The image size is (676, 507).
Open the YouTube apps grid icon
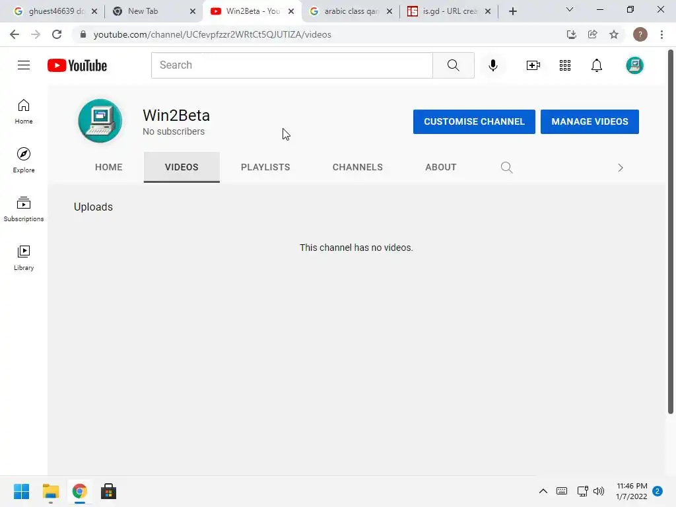(x=565, y=65)
